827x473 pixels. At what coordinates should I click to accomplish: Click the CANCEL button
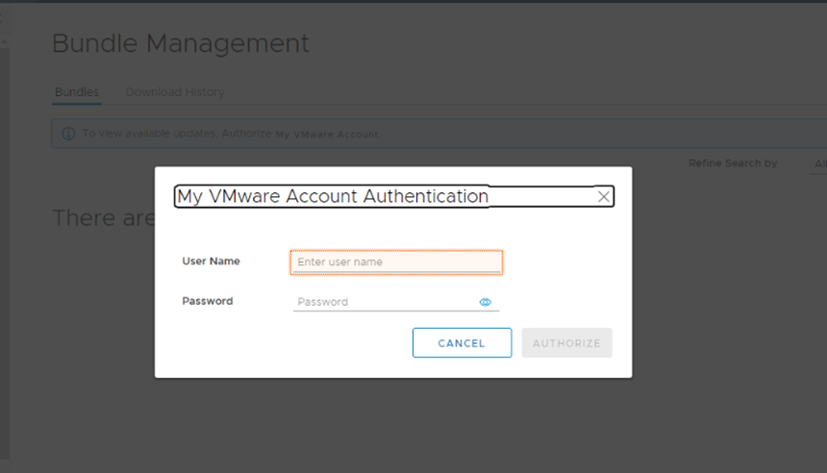pos(462,343)
